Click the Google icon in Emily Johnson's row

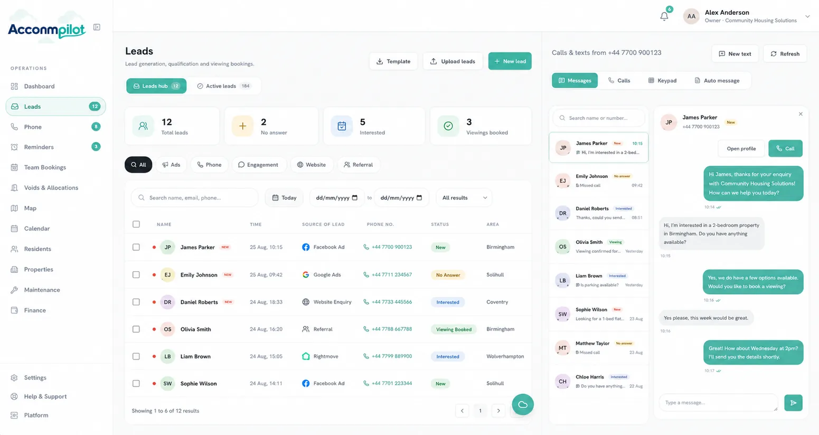point(306,275)
